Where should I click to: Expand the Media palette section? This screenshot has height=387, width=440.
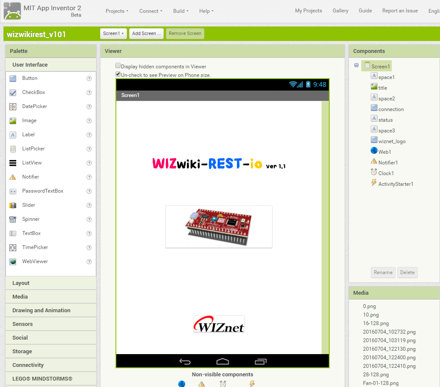coord(51,297)
